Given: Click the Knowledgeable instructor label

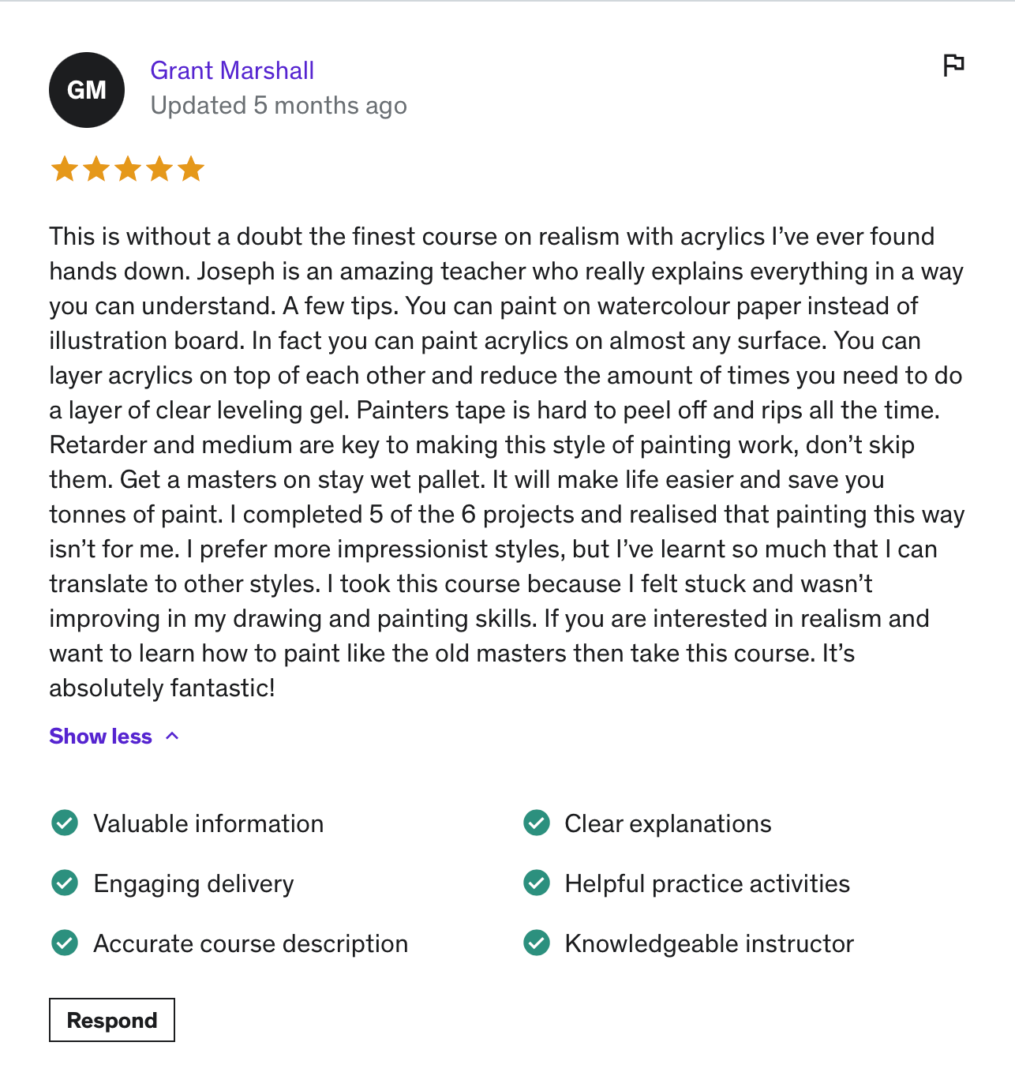Looking at the screenshot, I should 709,943.
